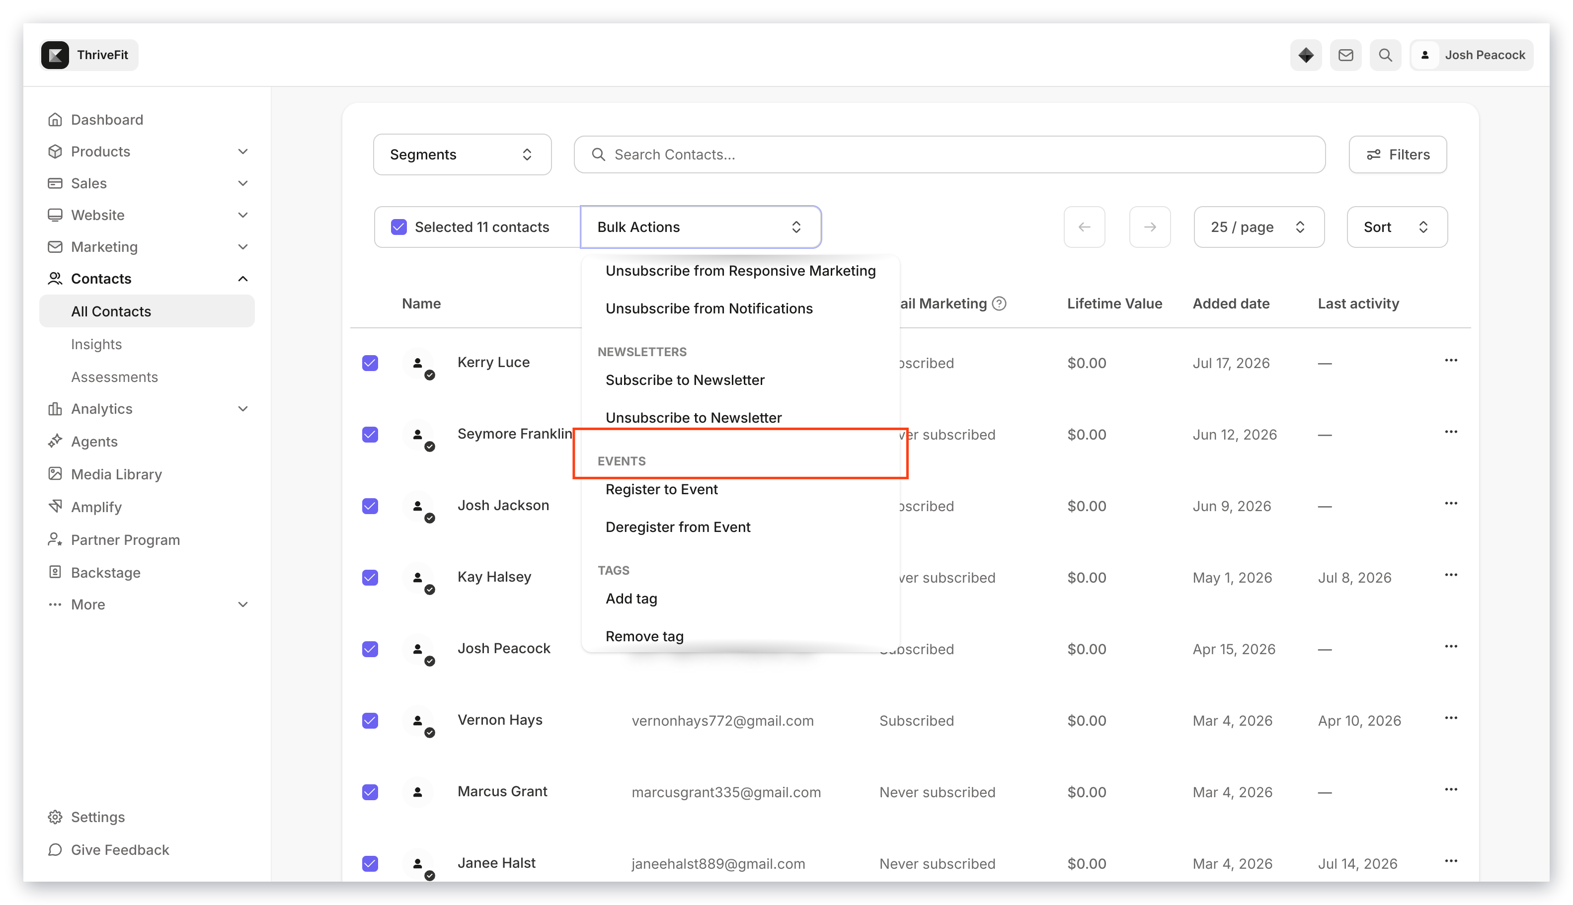
Task: Expand the Website sidebar section
Action: pyautogui.click(x=242, y=215)
